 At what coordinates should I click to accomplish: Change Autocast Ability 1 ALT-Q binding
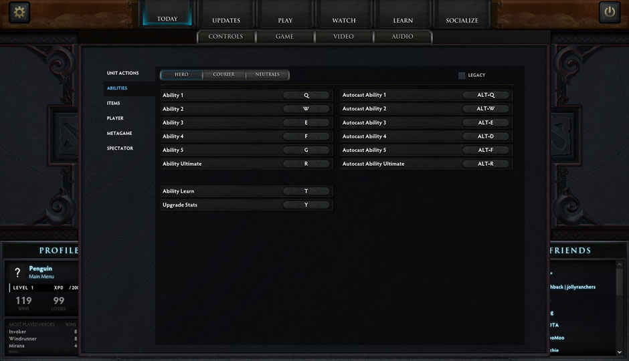point(486,95)
